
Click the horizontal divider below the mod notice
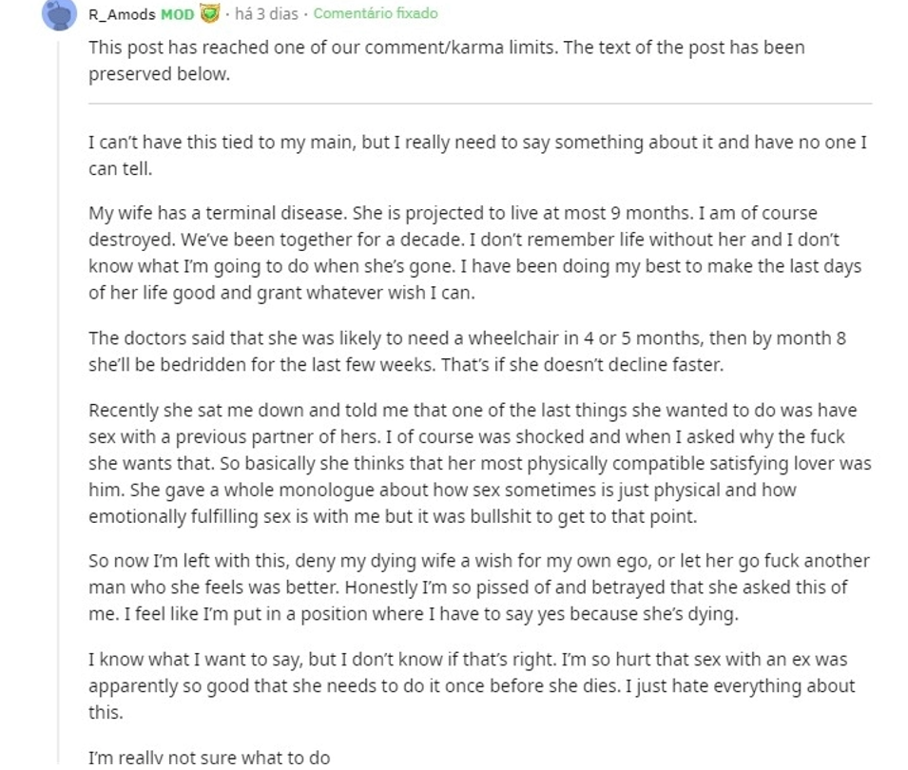click(480, 104)
